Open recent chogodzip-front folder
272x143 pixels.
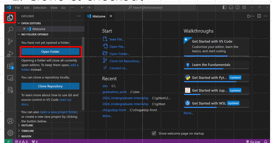pyautogui.click(x=114, y=110)
